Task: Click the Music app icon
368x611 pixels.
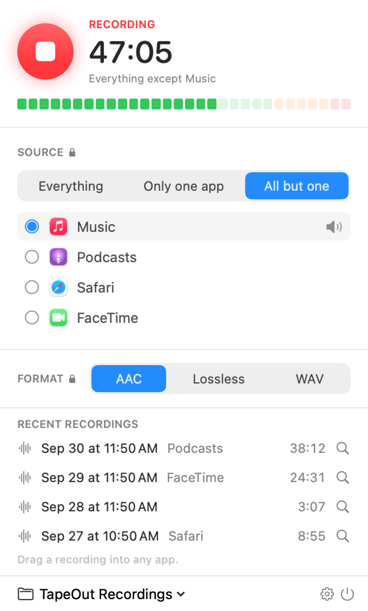Action: pyautogui.click(x=58, y=226)
